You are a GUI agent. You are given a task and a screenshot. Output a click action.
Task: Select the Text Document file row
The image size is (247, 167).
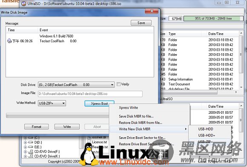[x=200, y=84]
